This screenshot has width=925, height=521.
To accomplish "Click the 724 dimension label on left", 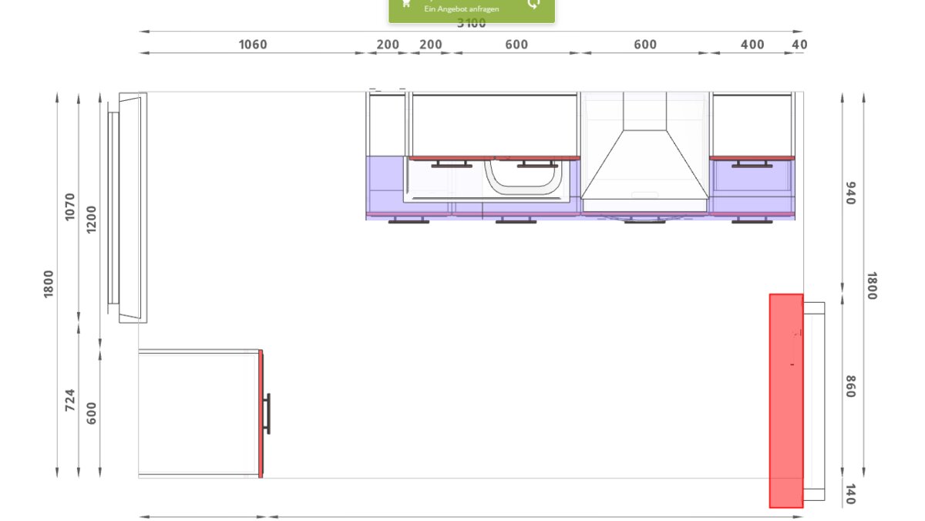I will pos(70,399).
